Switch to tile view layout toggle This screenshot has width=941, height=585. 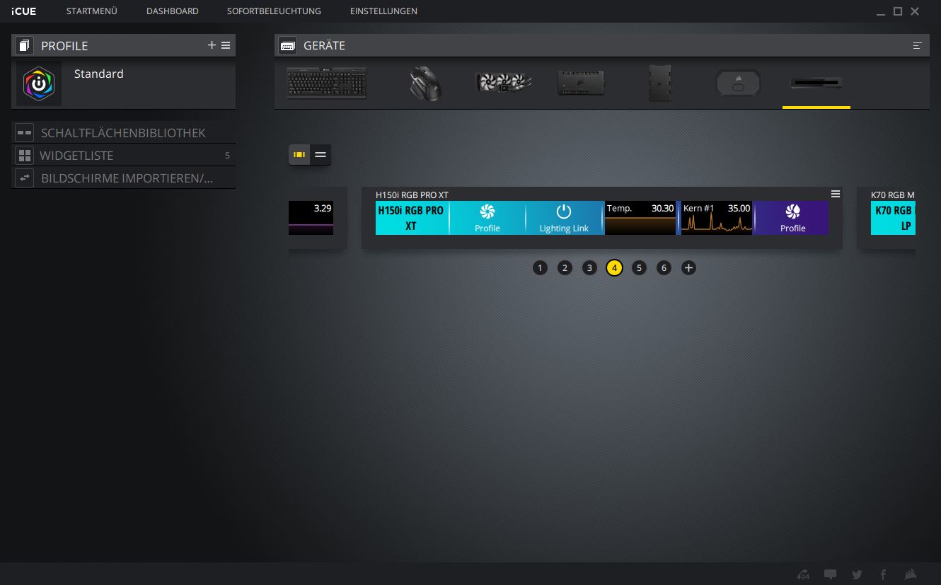click(299, 155)
